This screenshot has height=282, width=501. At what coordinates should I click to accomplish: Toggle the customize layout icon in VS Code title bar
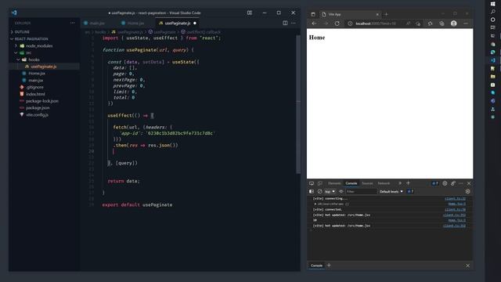coord(250,13)
